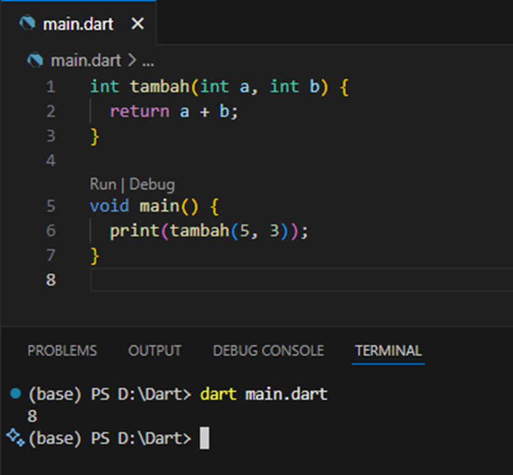
Task: Switch to the PROBLEMS panel tab
Action: pos(62,350)
